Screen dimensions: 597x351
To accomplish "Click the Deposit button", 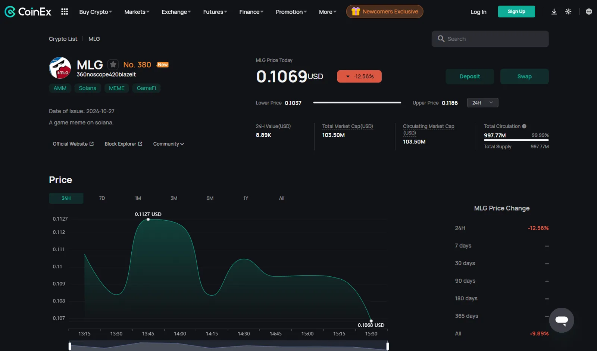I will (x=470, y=77).
